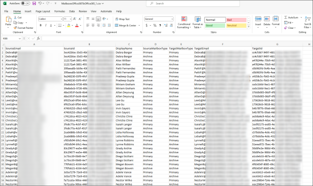Screen dimensions: 313x186
Task: Increase indent in Alignment group
Action: 109,25
